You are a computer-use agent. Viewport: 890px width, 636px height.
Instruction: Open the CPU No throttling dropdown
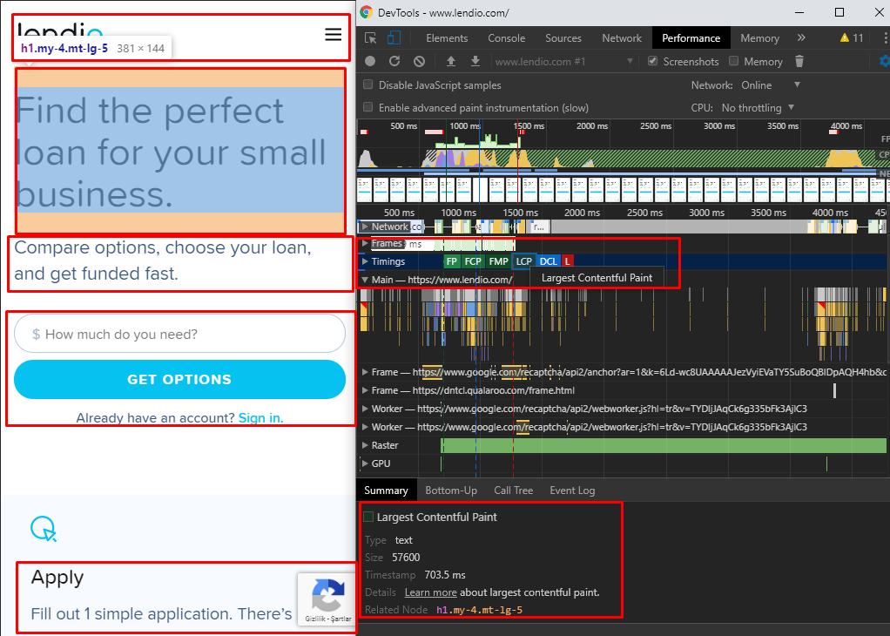[x=758, y=108]
